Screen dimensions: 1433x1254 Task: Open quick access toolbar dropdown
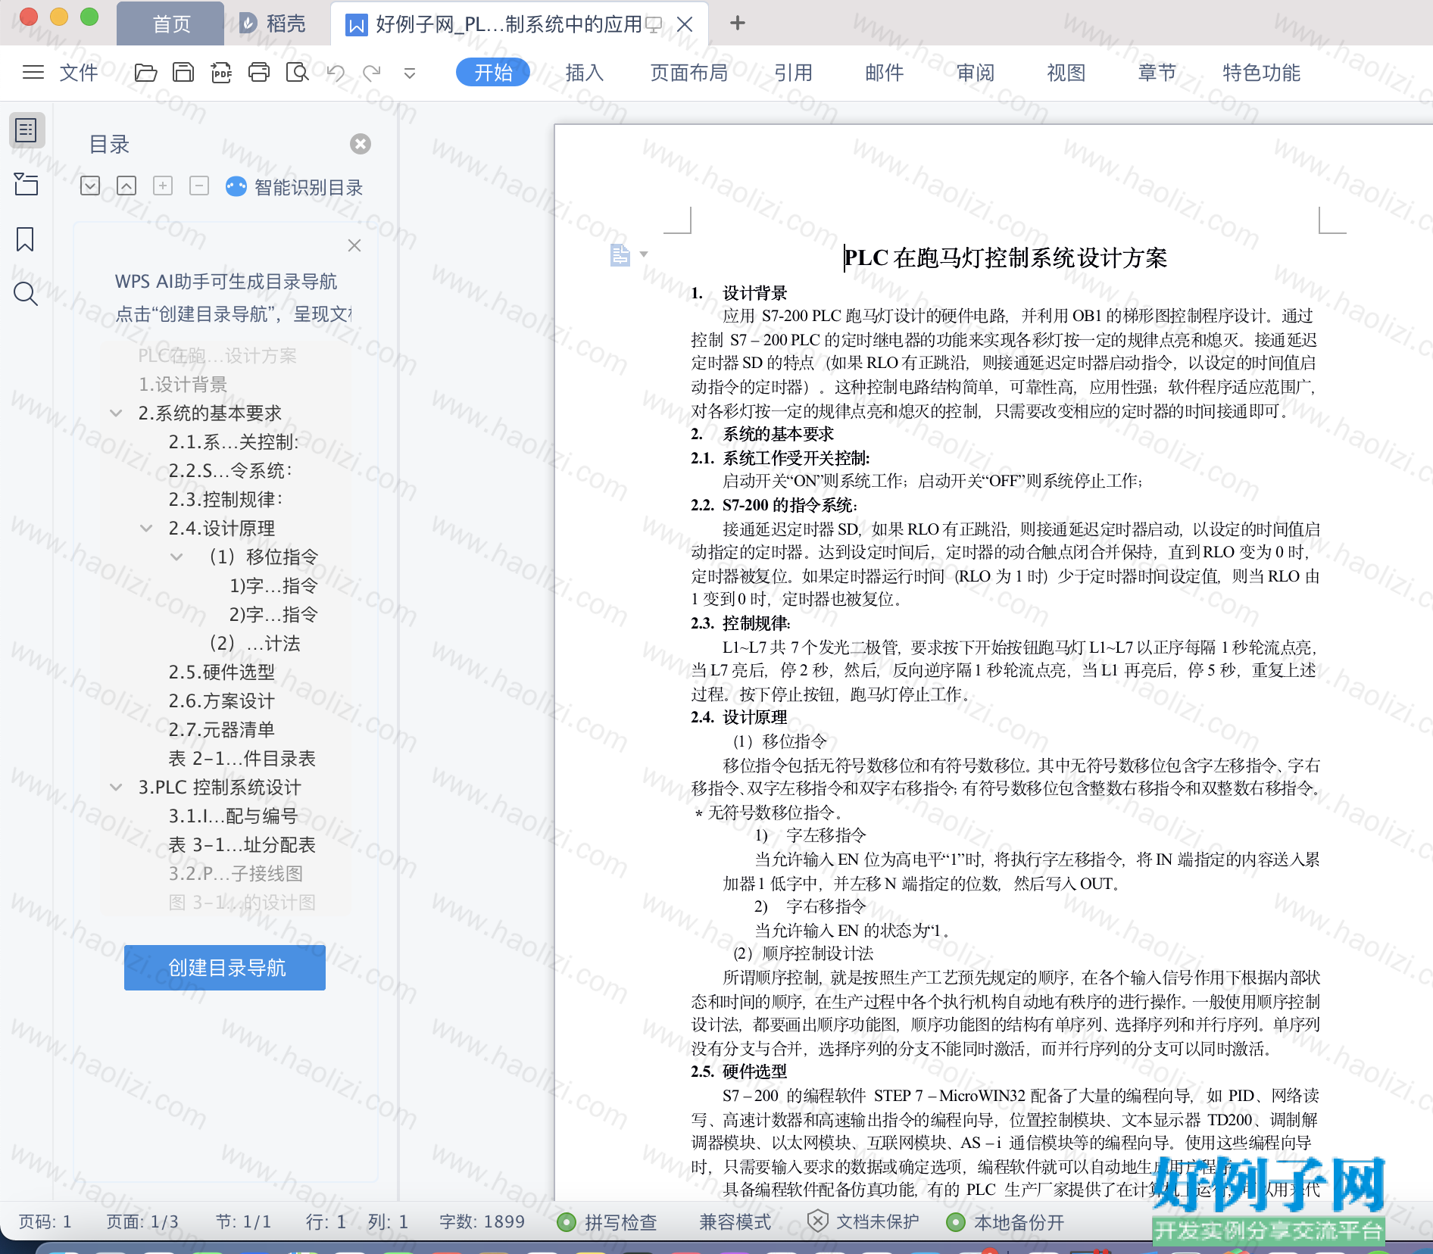pyautogui.click(x=409, y=73)
